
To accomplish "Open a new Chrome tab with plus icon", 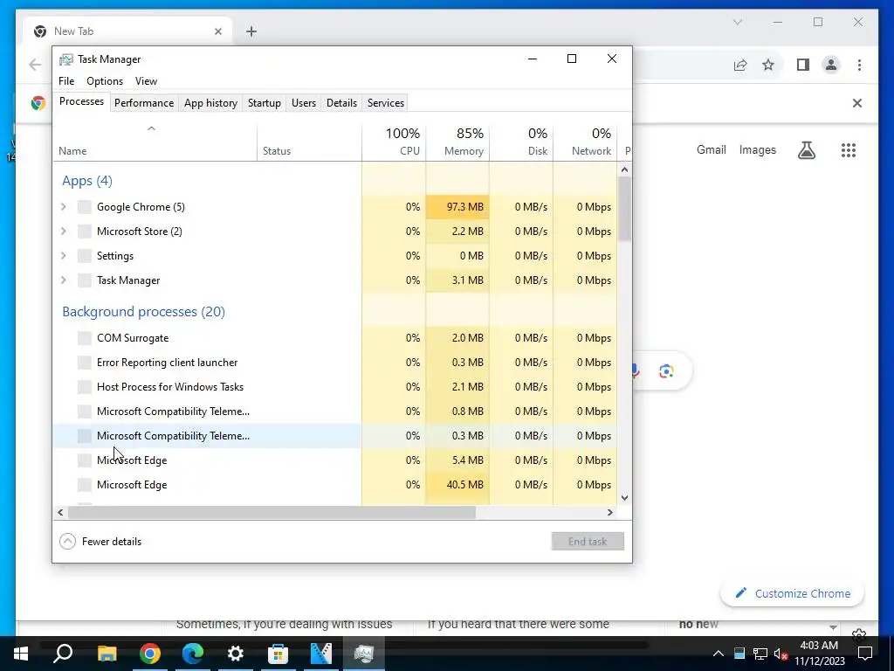I will coord(251,31).
